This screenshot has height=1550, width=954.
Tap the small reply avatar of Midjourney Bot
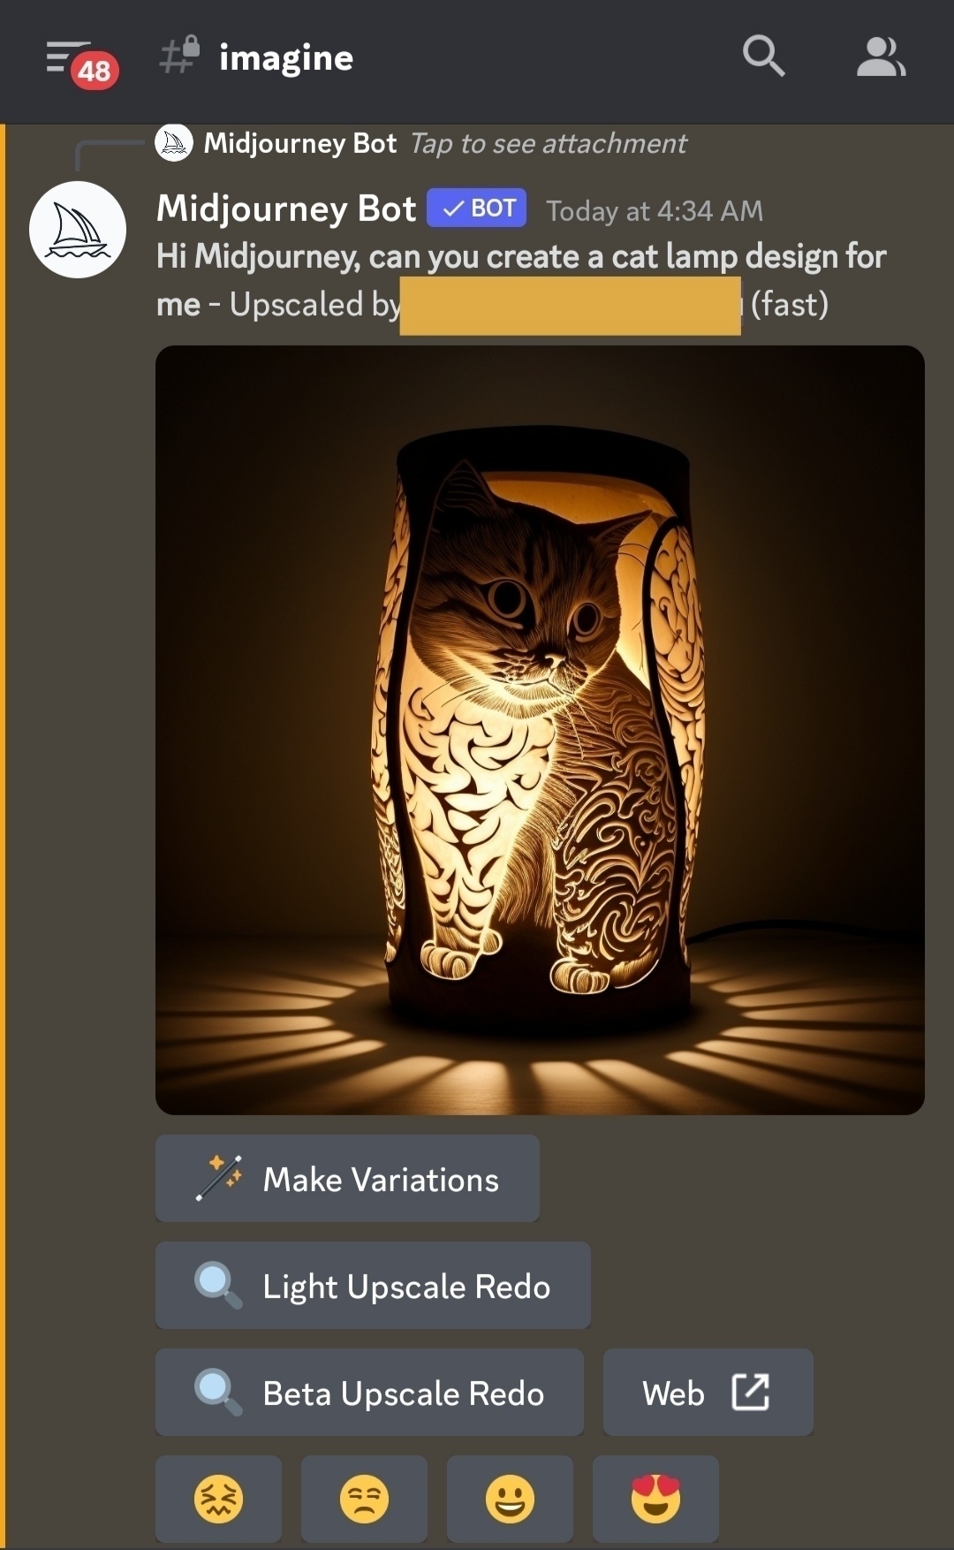tap(174, 143)
